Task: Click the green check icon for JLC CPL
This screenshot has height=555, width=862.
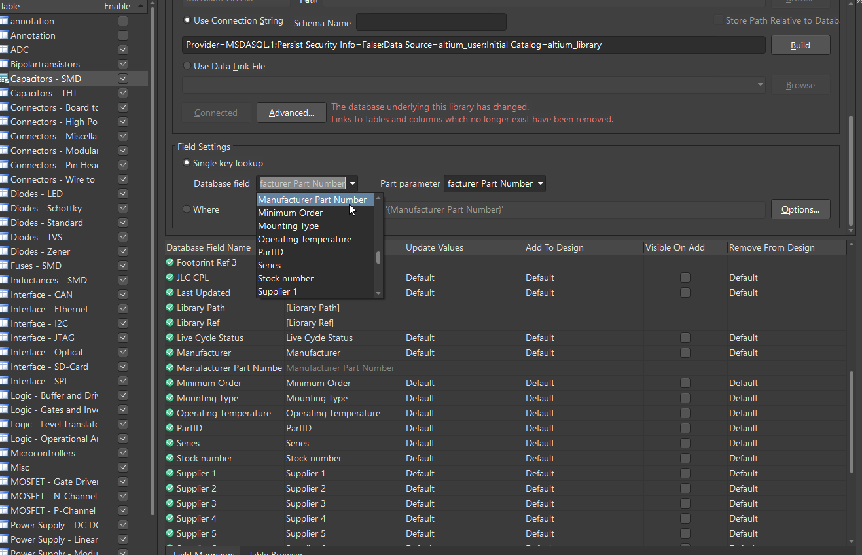Action: click(x=170, y=277)
